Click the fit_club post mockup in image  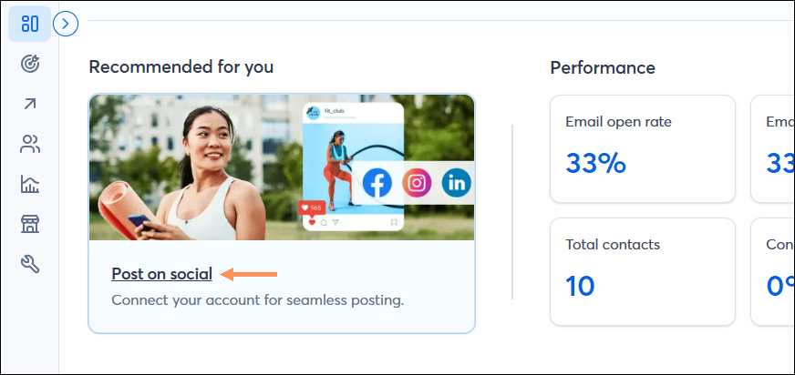(x=353, y=167)
